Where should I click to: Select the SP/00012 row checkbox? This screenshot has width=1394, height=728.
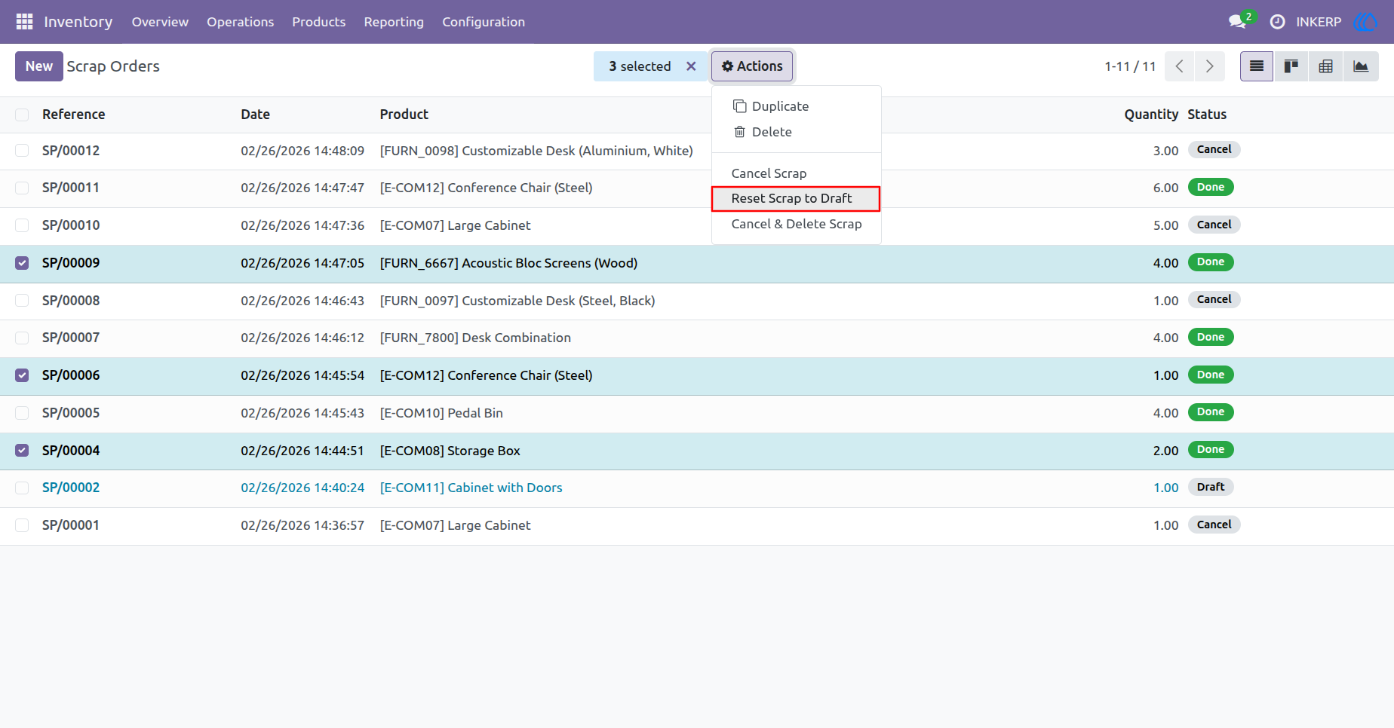(22, 151)
